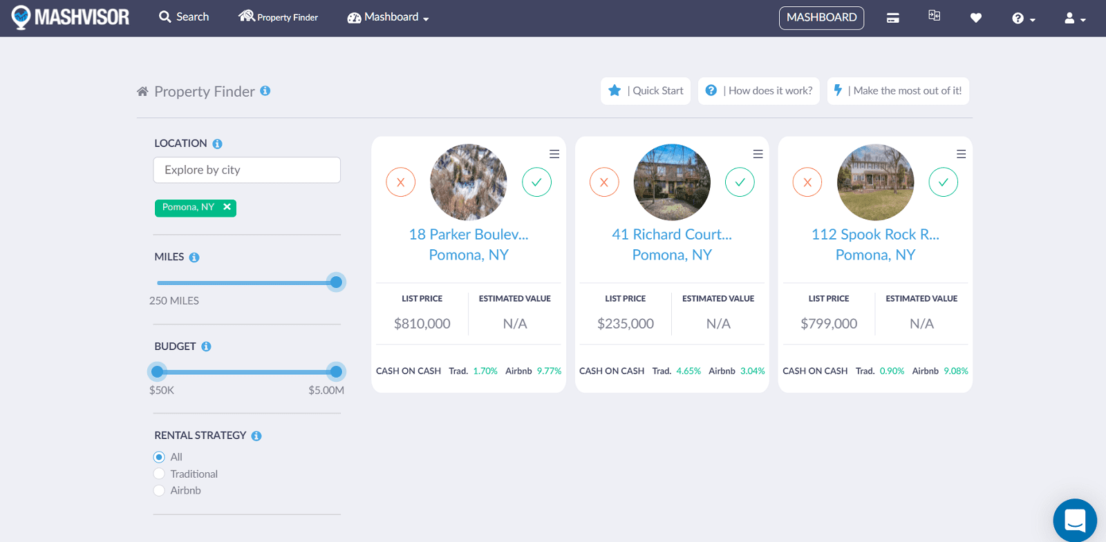1106x542 pixels.
Task: Click the MASHBOARD outlined button
Action: [821, 18]
